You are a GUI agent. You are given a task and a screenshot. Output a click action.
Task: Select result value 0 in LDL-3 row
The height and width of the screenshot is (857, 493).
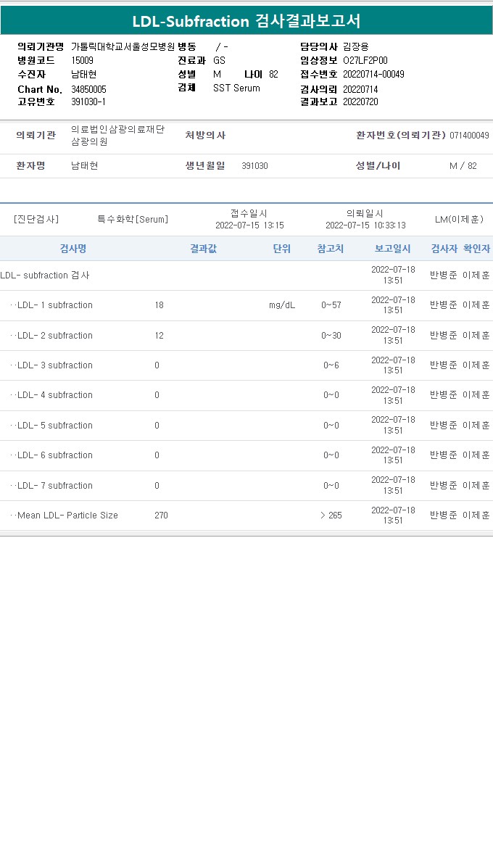pyautogui.click(x=157, y=365)
